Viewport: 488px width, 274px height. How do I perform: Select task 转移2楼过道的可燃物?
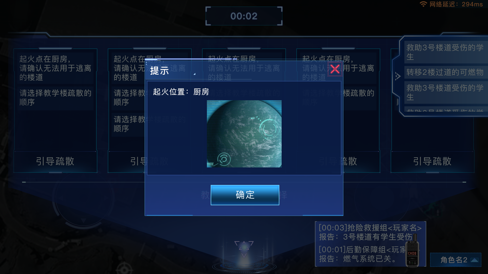tap(445, 72)
